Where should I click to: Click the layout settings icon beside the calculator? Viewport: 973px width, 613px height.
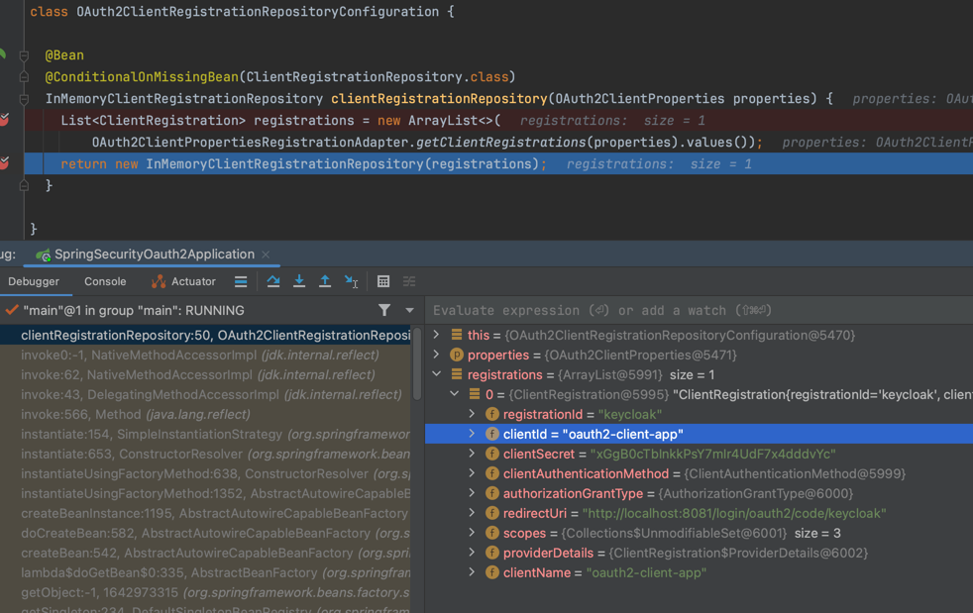point(408,282)
